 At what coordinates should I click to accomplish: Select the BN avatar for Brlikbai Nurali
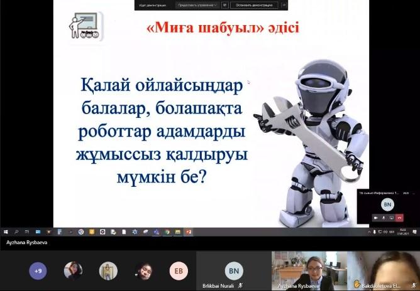(234, 270)
